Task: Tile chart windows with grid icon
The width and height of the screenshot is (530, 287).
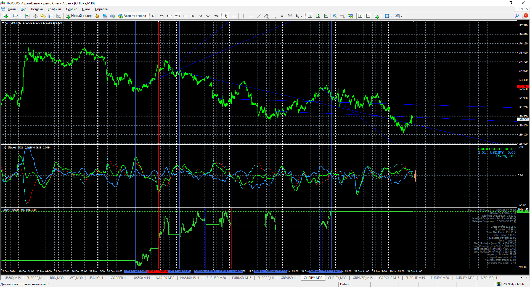Action: tap(350, 16)
